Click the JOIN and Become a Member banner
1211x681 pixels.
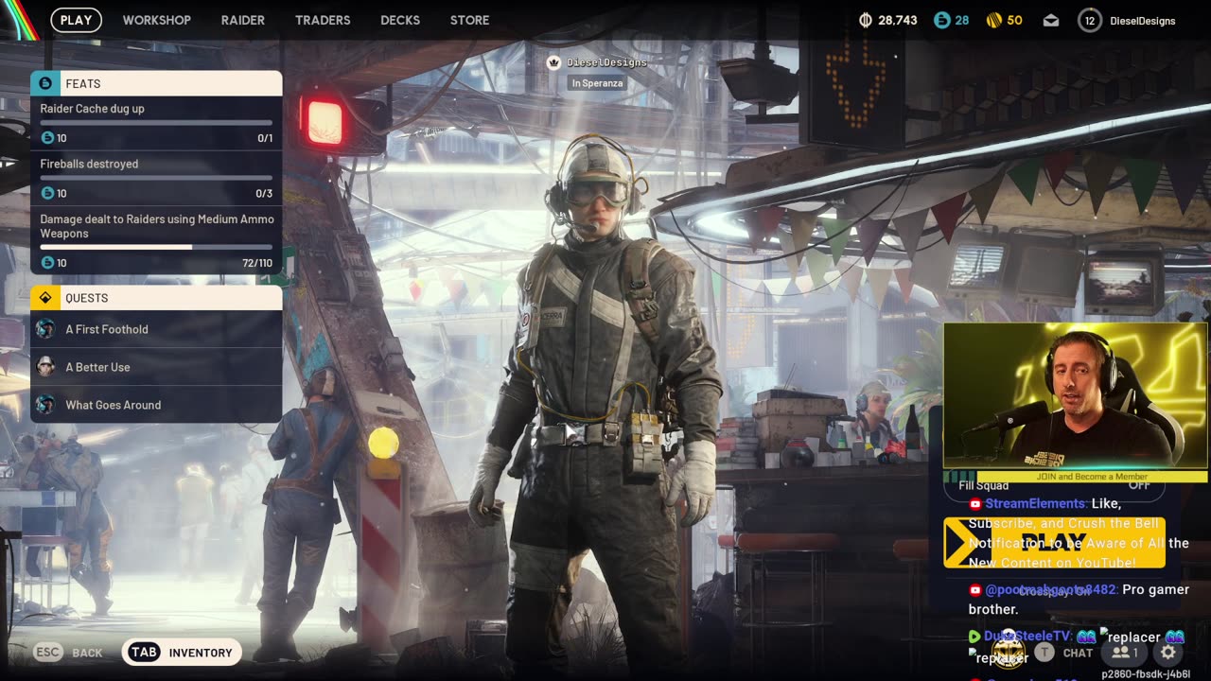pos(1092,477)
